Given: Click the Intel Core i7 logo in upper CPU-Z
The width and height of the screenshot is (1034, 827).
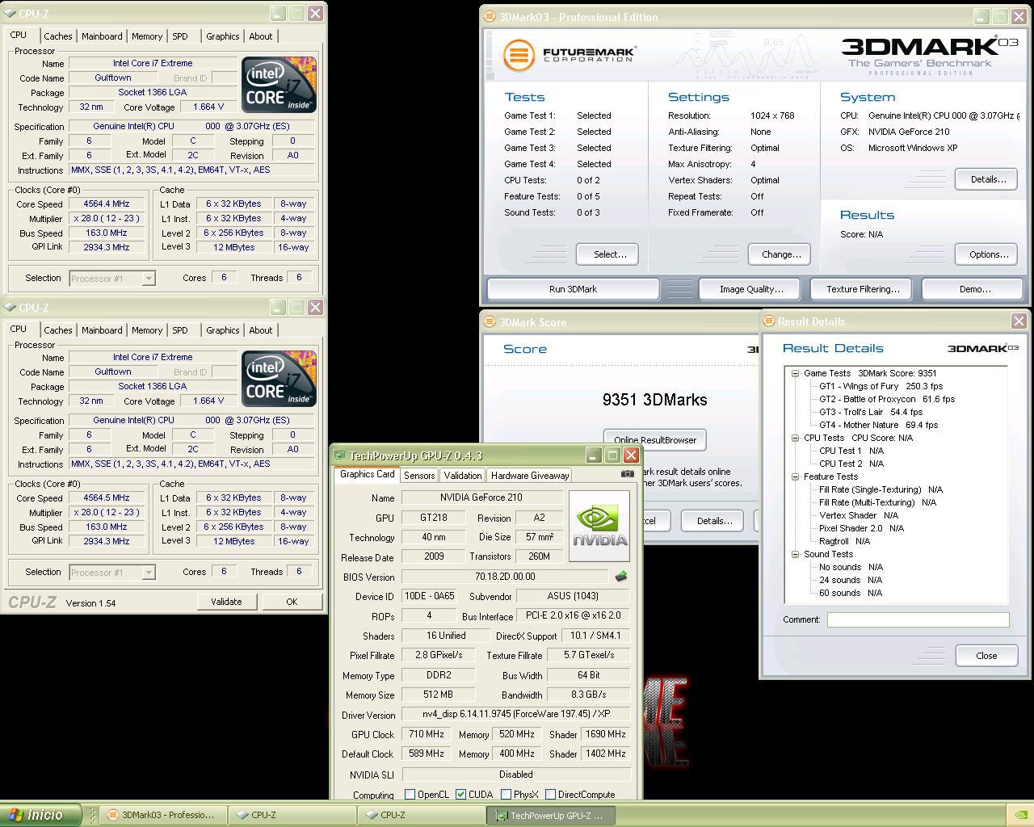Looking at the screenshot, I should coord(279,85).
